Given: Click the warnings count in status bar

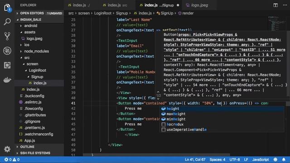Looking at the screenshot, I should pyautogui.click(x=16, y=159).
